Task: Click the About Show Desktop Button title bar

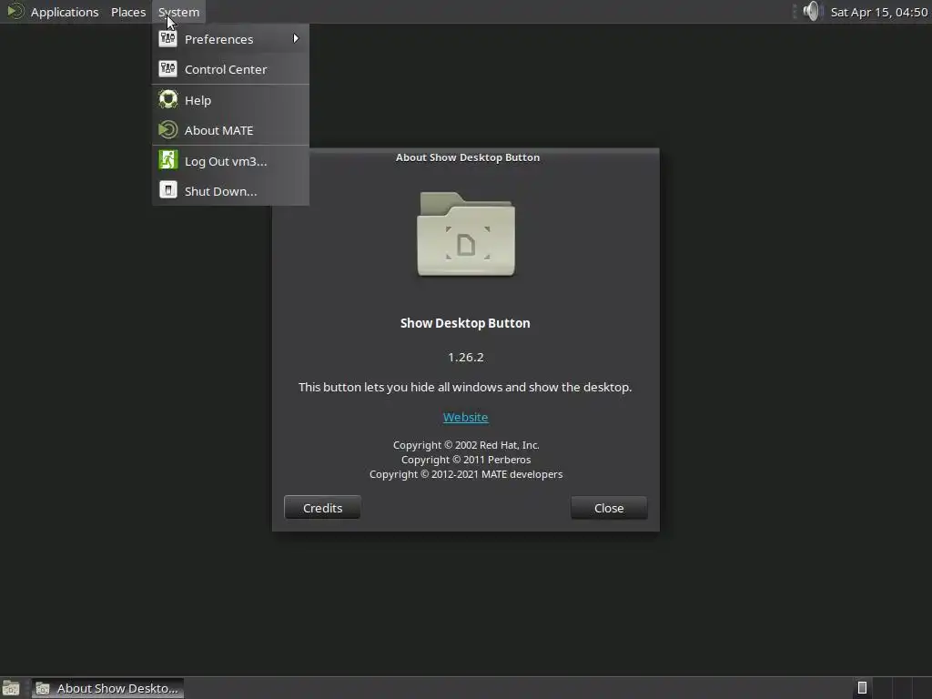Action: (467, 157)
